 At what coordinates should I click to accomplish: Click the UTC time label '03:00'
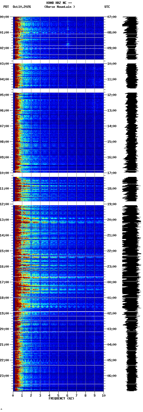coord(112,329)
